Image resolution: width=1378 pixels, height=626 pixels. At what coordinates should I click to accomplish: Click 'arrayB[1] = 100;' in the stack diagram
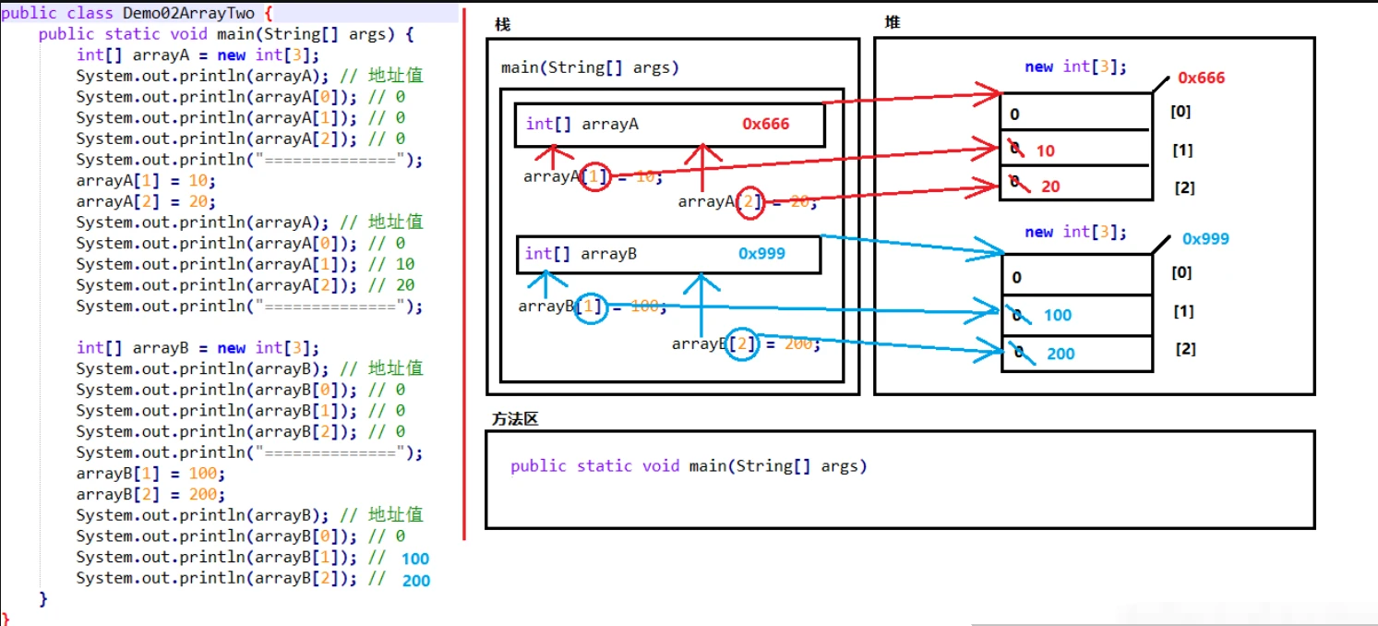593,306
